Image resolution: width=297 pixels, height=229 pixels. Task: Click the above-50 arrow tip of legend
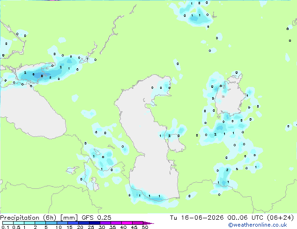click(148, 223)
